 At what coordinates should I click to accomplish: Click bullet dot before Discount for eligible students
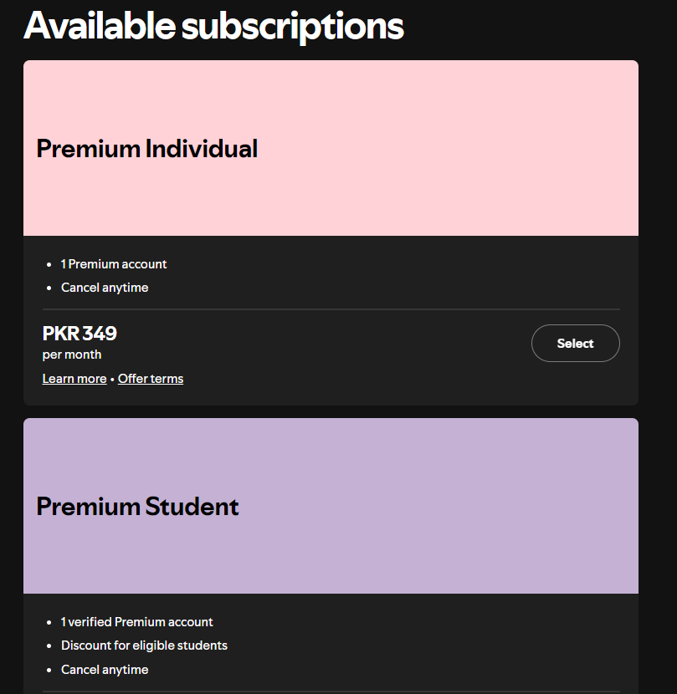pos(49,646)
